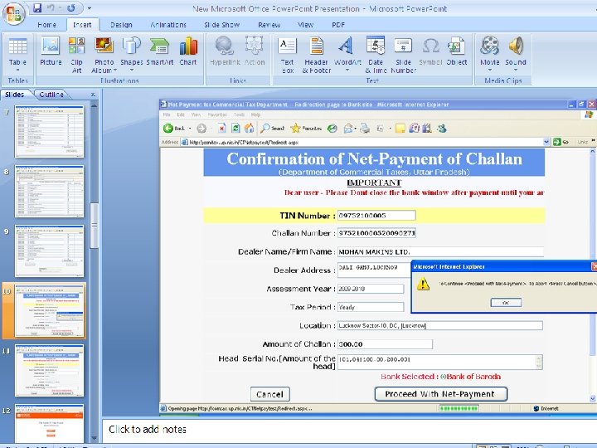Go to the Review ribbon tab
597x448 pixels.
pyautogui.click(x=269, y=25)
